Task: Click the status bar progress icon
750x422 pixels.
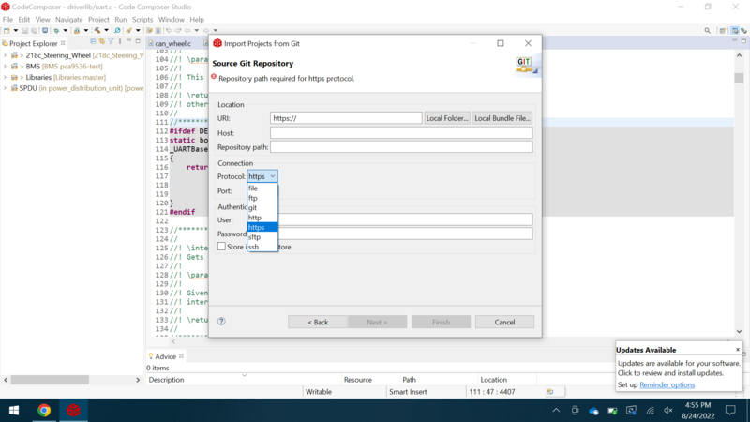Action: tap(550, 391)
